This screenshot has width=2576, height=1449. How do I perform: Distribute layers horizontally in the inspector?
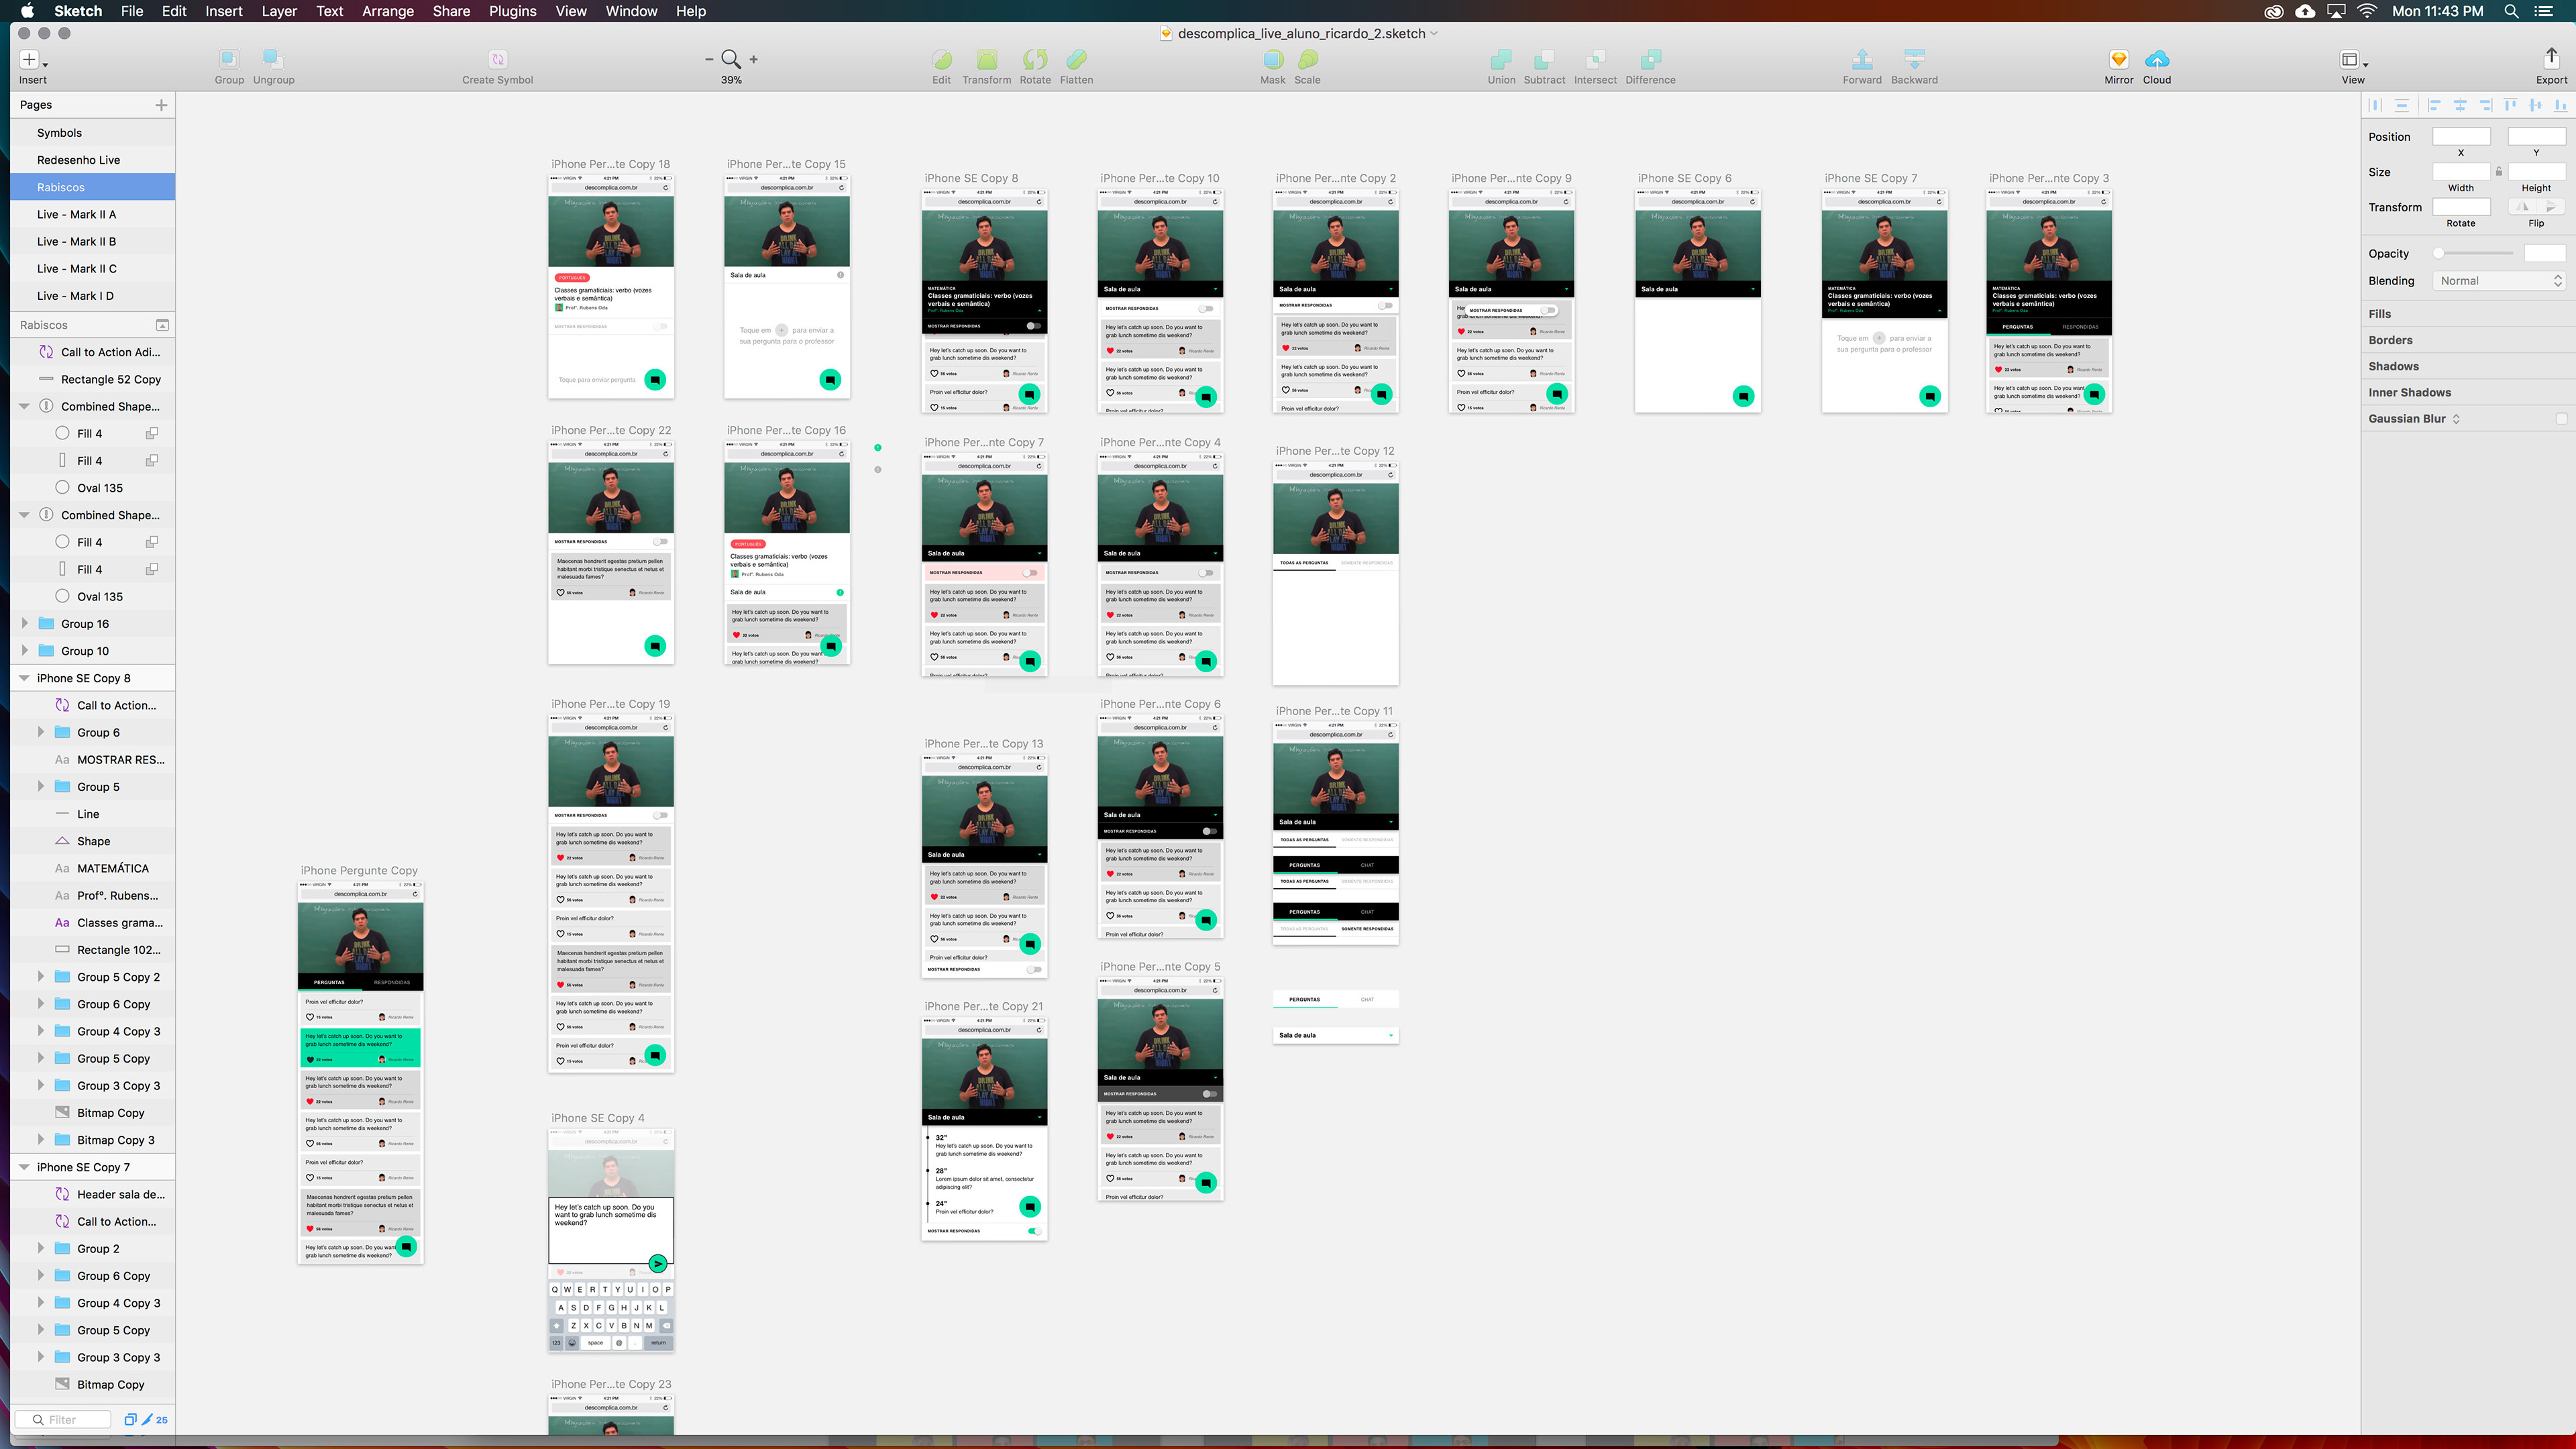pos(2375,105)
